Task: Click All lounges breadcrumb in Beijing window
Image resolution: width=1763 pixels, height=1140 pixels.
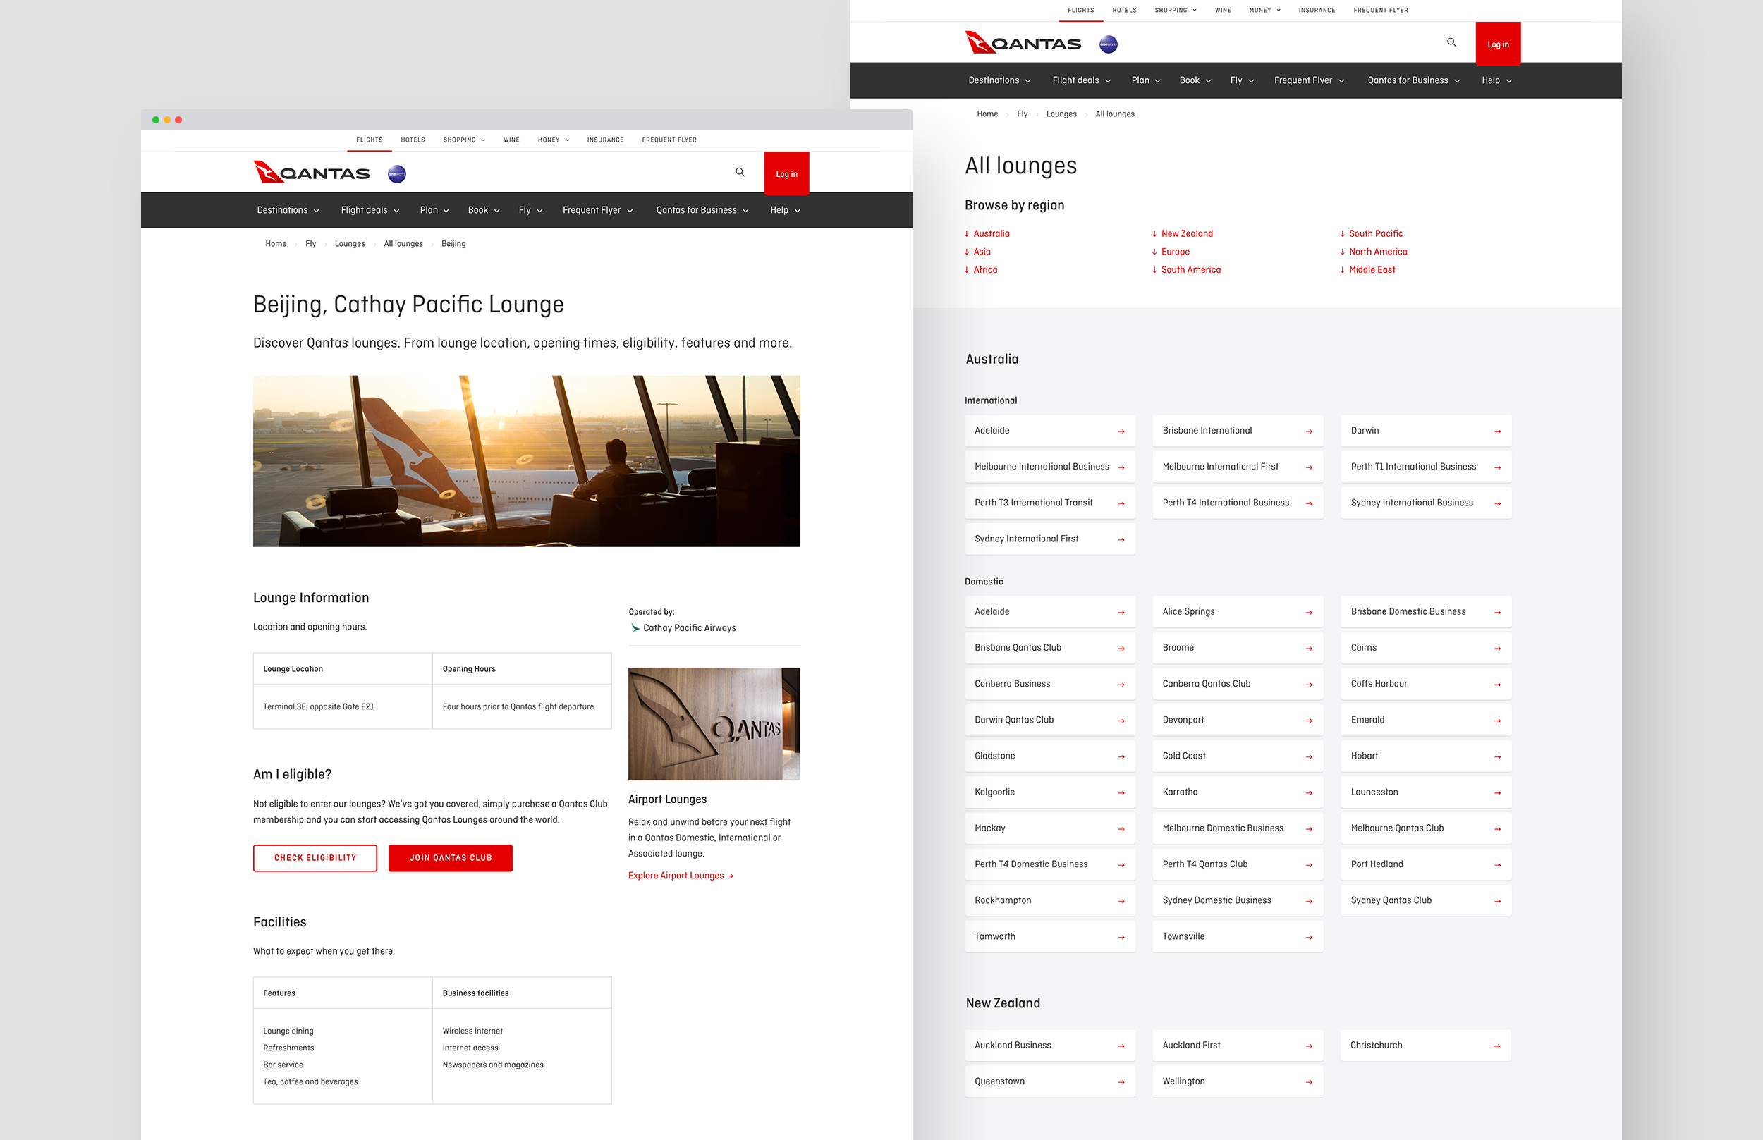Action: pyautogui.click(x=403, y=243)
